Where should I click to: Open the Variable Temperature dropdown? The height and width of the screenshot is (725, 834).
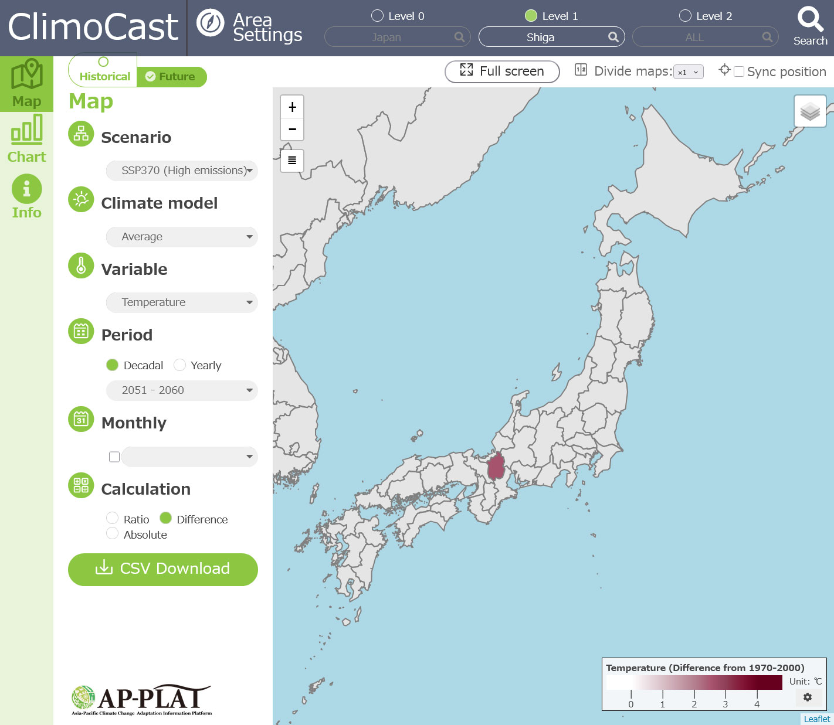(x=182, y=302)
